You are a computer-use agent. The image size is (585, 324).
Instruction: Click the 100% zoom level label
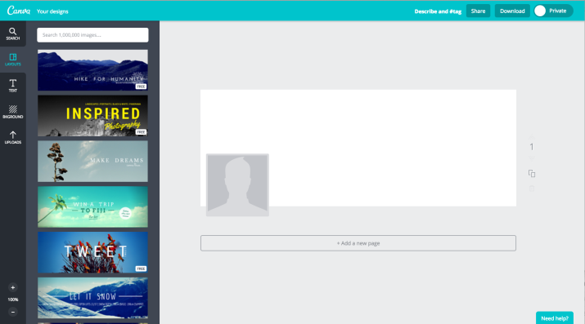pos(13,300)
